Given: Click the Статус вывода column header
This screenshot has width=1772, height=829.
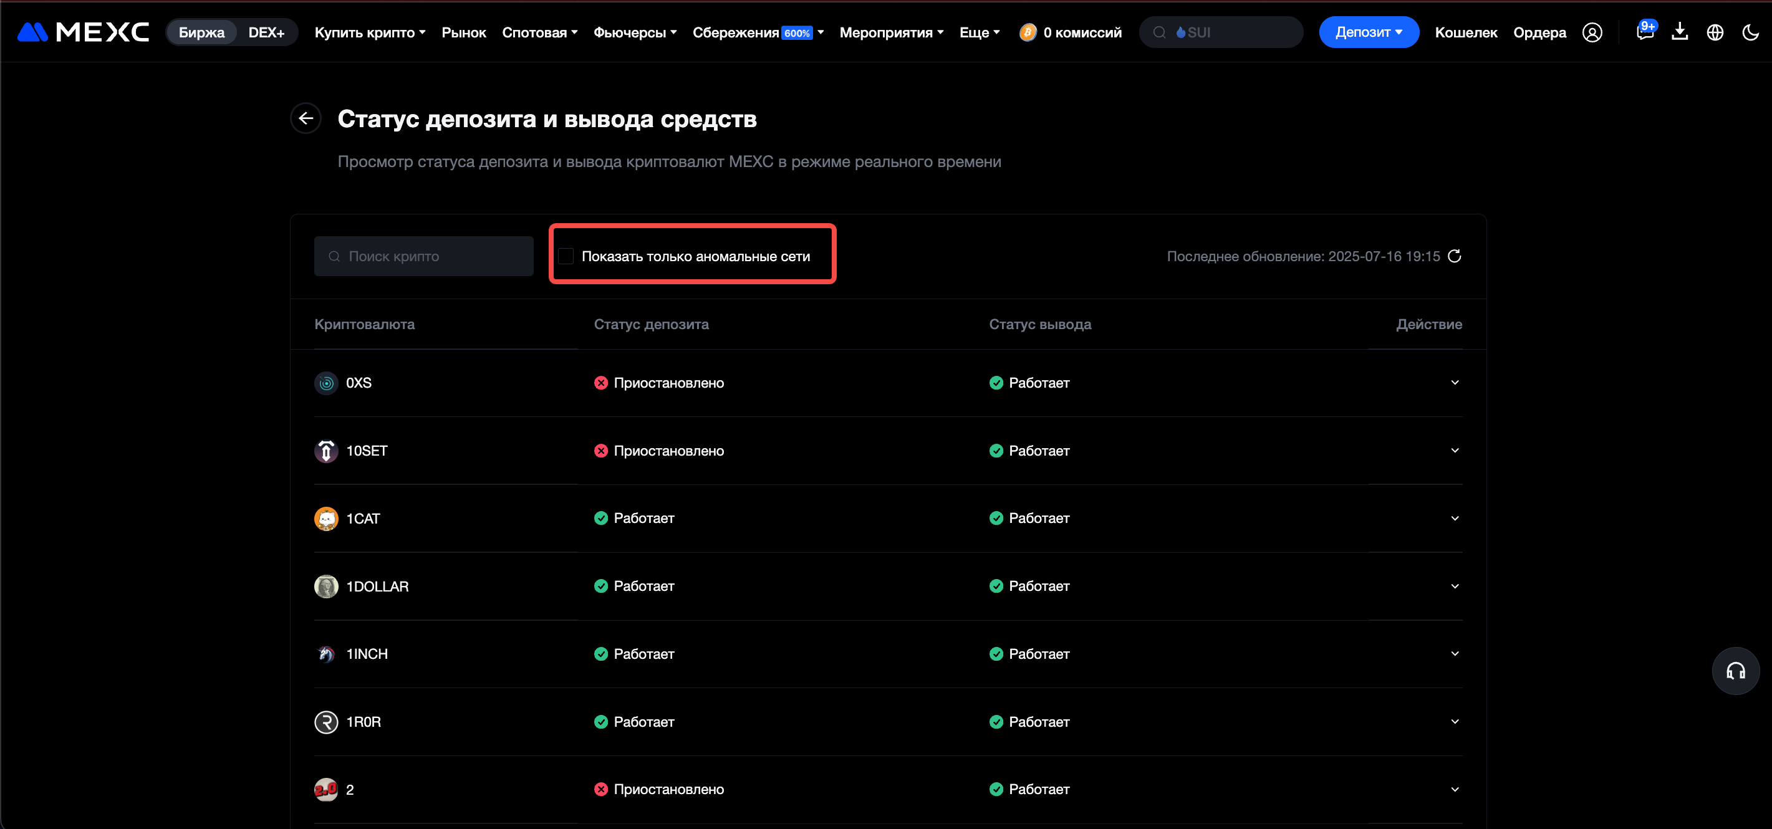Looking at the screenshot, I should point(1039,325).
